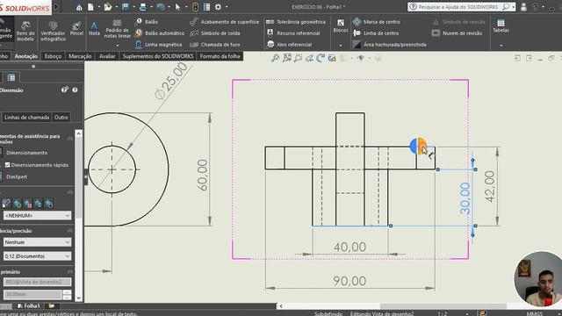Rebuild using the traffic light icon
The image size is (562, 316).
(x=195, y=7)
